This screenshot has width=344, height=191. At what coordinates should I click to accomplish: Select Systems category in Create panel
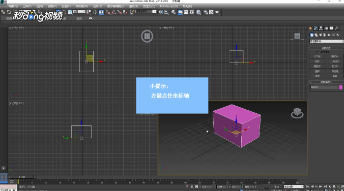pyautogui.click(x=337, y=35)
